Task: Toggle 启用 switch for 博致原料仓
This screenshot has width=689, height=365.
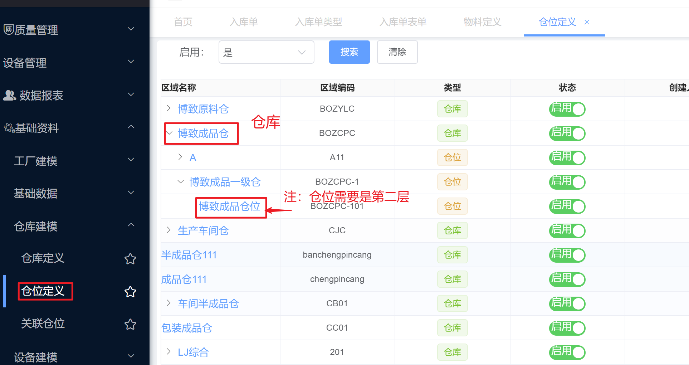Action: 567,109
